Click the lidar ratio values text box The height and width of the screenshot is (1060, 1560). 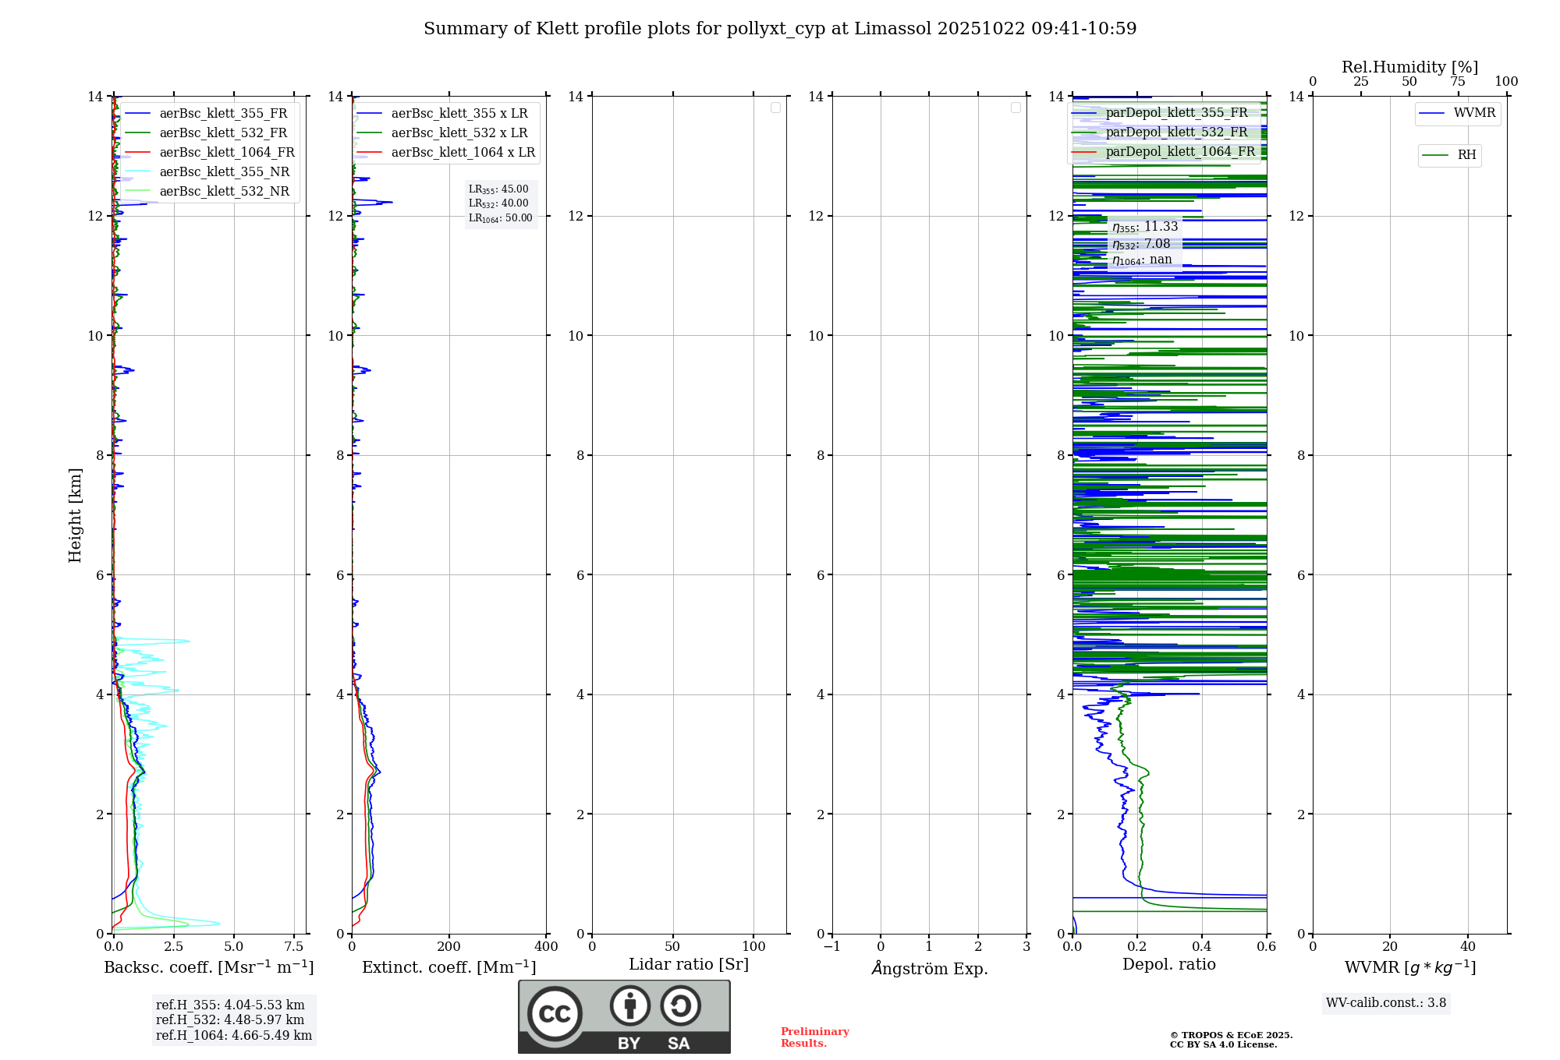click(501, 203)
